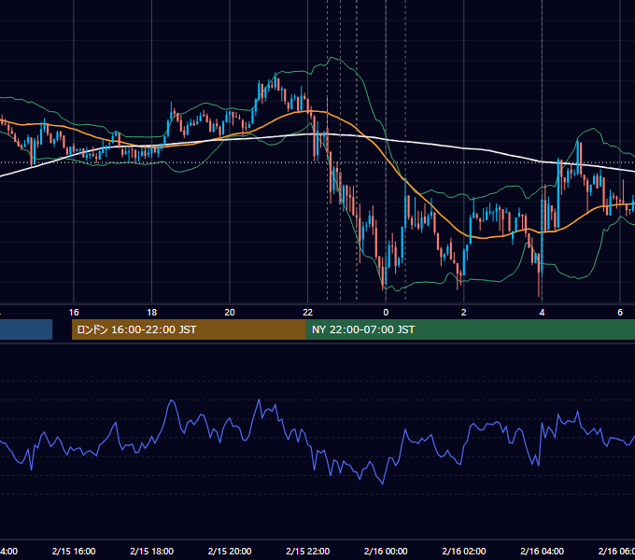The width and height of the screenshot is (635, 560).
Task: Click the 20 hour label on upper axis
Action: click(230, 313)
